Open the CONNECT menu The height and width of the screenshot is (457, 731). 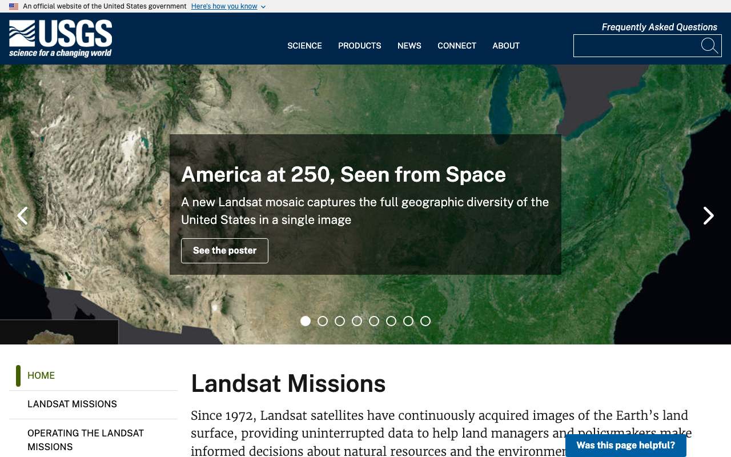coord(457,46)
